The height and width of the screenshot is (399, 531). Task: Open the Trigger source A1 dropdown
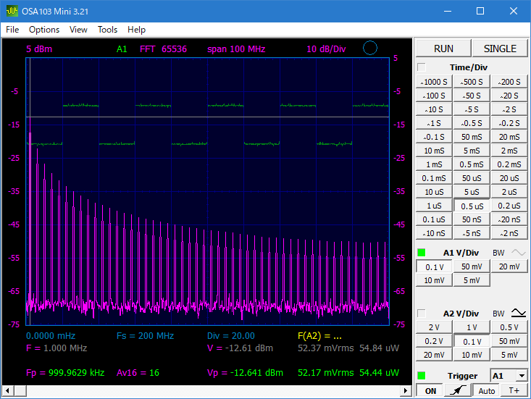click(522, 376)
